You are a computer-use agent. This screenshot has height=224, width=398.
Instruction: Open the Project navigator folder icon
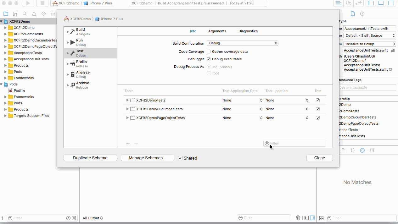pos(6,14)
